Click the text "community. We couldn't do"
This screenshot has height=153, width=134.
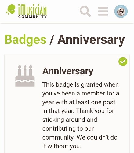pos(80,137)
